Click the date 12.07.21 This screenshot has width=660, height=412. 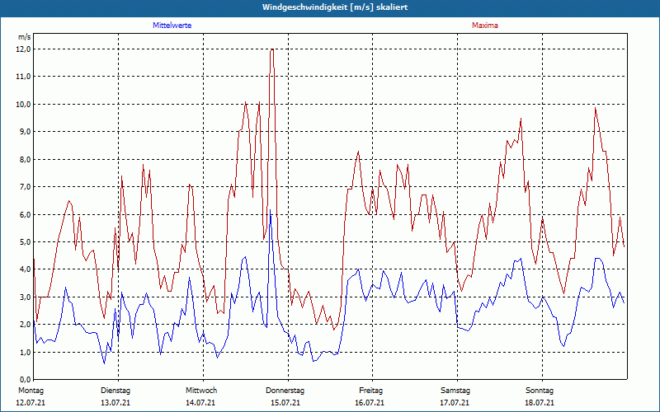coord(31,403)
